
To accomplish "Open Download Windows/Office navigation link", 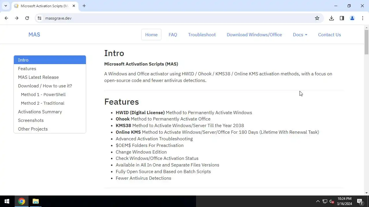I will click(x=254, y=34).
